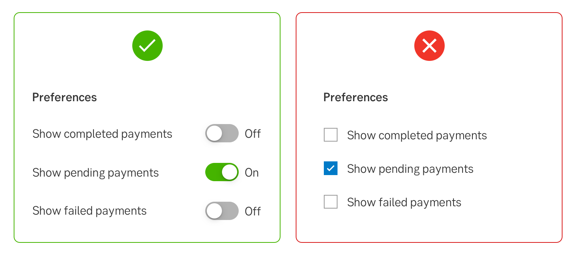This screenshot has height=255, width=580.
Task: Click the Off label beside failed payments toggle
Action: click(x=253, y=211)
